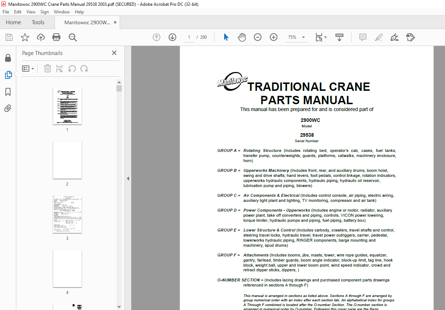Click the 'O-NUMBER SECTION' label
Screen dimensions: 445x310
(239, 280)
